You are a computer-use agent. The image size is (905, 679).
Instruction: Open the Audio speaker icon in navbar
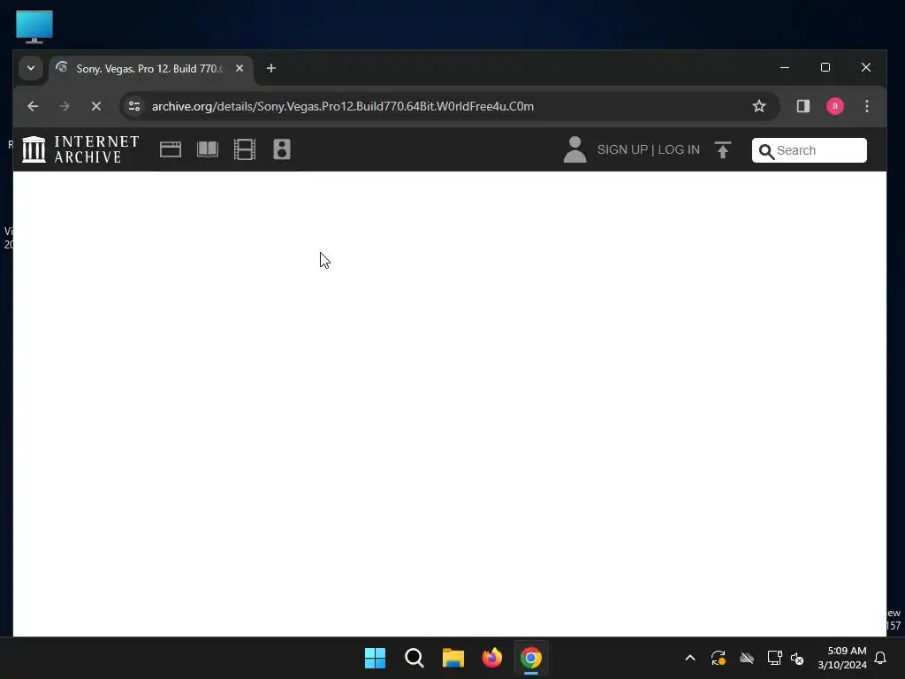(x=282, y=149)
